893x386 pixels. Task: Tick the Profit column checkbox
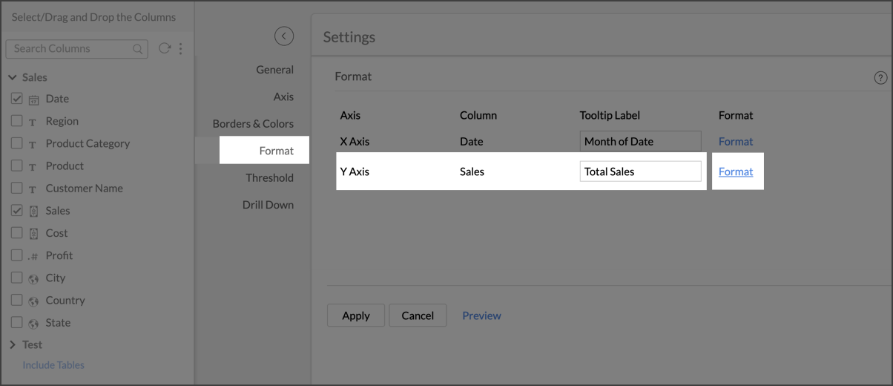16,255
